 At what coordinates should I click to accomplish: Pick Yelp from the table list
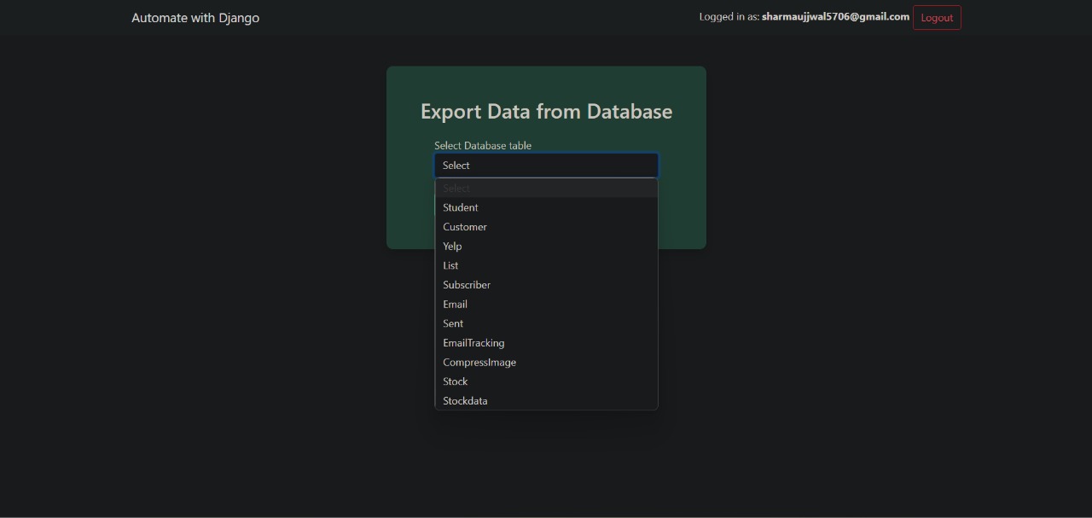click(546, 246)
